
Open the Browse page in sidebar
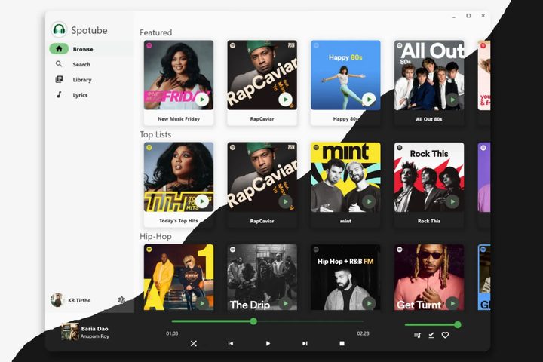click(91, 49)
